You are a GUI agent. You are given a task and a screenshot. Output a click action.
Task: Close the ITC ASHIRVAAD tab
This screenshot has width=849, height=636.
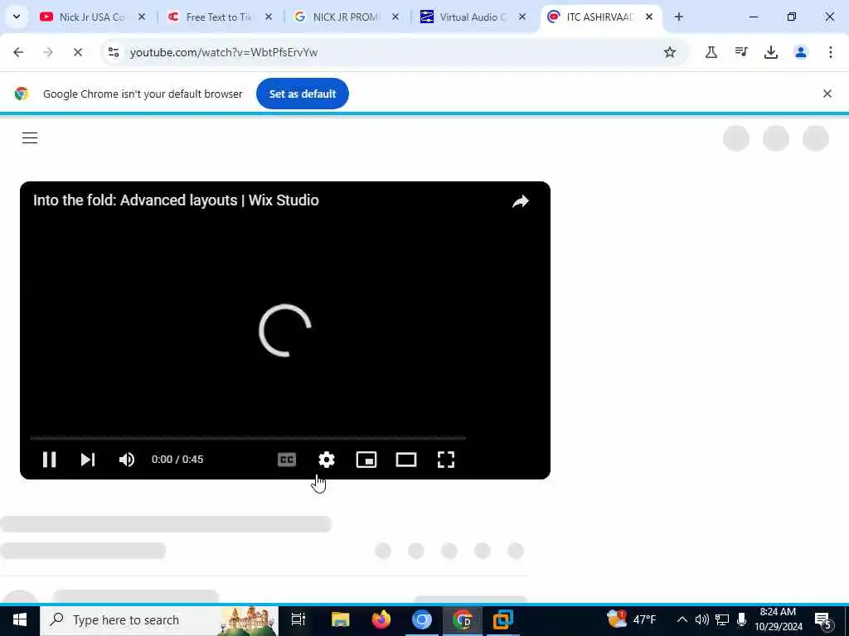coord(648,17)
